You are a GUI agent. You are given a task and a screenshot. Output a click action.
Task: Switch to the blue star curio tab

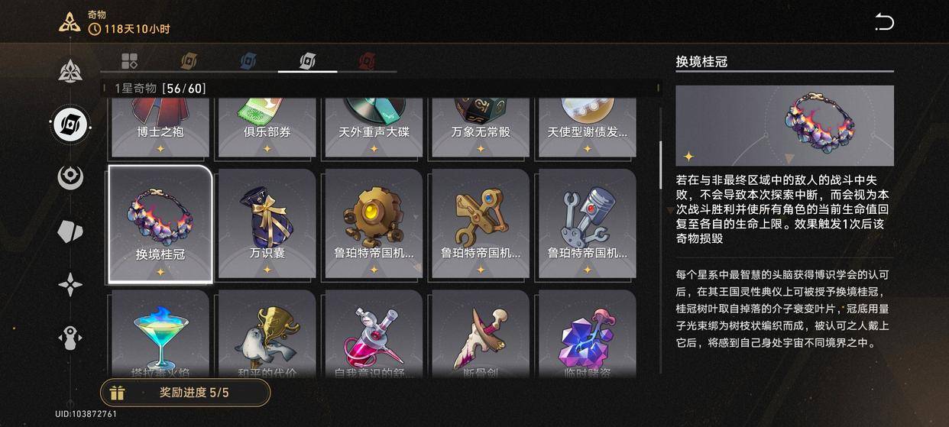pyautogui.click(x=248, y=61)
